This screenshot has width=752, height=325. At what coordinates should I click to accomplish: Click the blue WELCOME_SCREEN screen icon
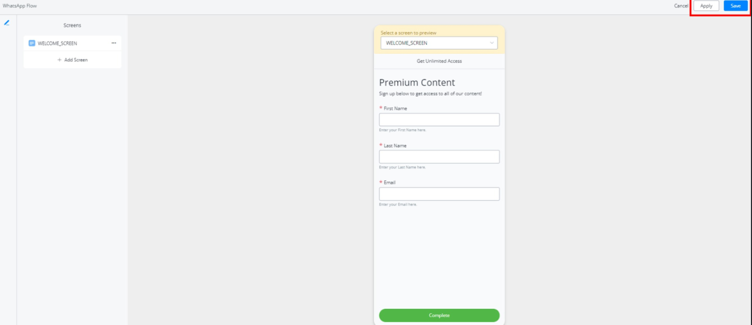32,43
